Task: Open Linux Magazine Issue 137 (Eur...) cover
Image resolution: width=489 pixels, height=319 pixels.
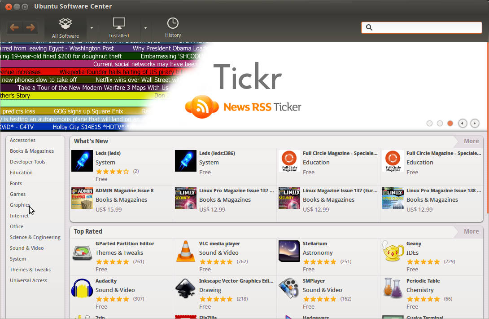Action: [x=289, y=198]
